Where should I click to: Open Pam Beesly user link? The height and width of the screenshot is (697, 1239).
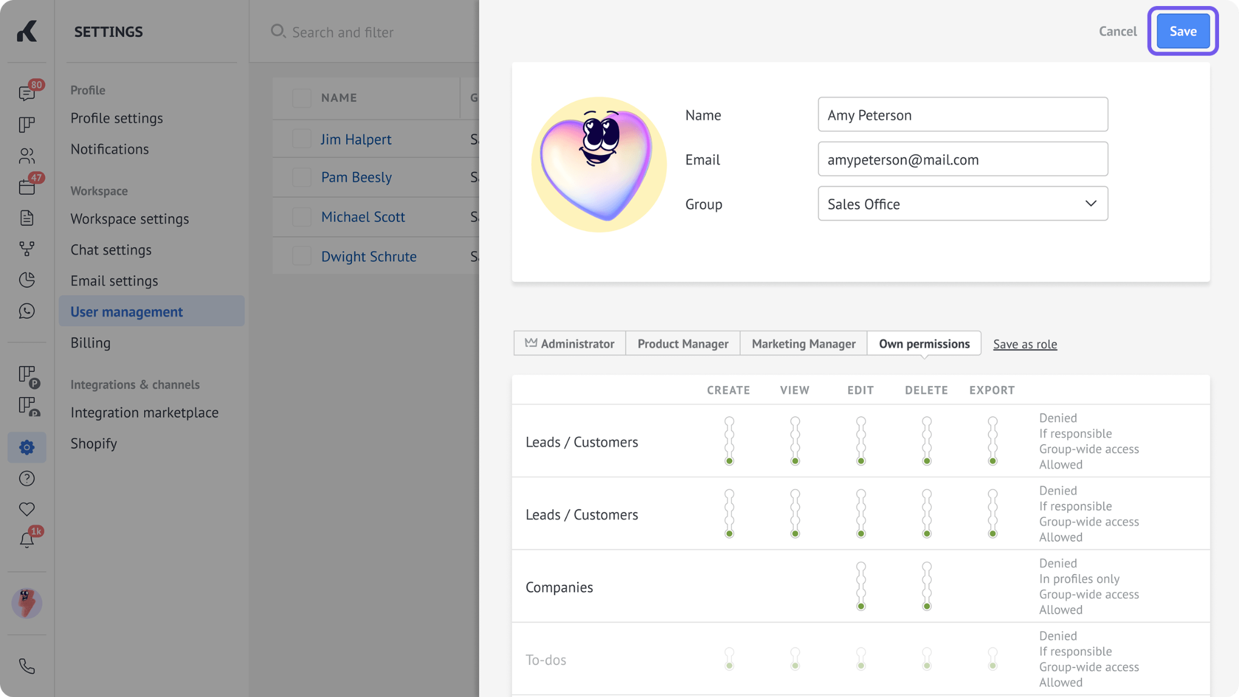click(x=356, y=177)
